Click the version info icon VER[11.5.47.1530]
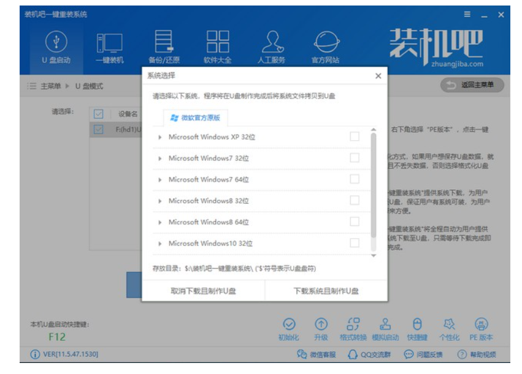The width and height of the screenshot is (522, 374). 34,354
